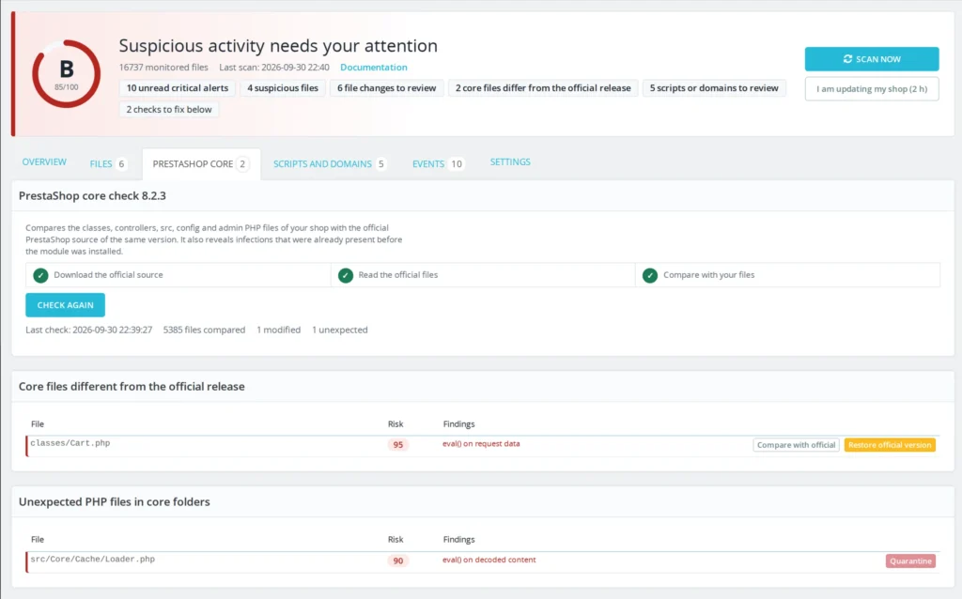
Task: Open the Files tab
Action: coord(107,163)
